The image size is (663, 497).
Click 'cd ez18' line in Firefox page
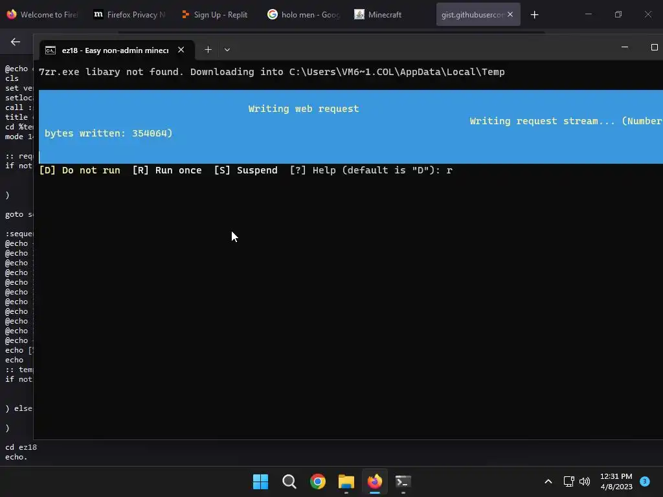[x=21, y=447]
